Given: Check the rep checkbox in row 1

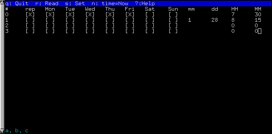Looking at the screenshot, I should [x=30, y=20].
